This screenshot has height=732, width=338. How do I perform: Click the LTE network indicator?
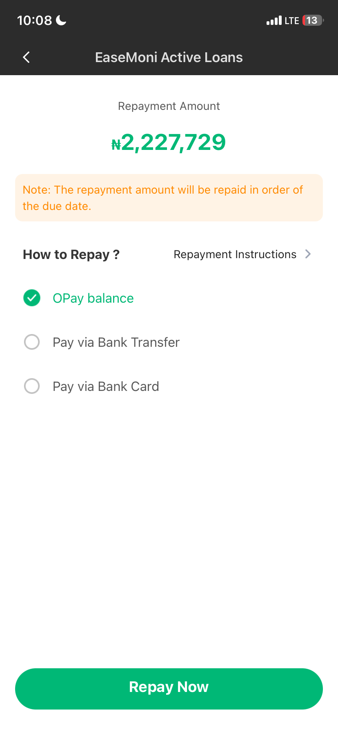(292, 21)
